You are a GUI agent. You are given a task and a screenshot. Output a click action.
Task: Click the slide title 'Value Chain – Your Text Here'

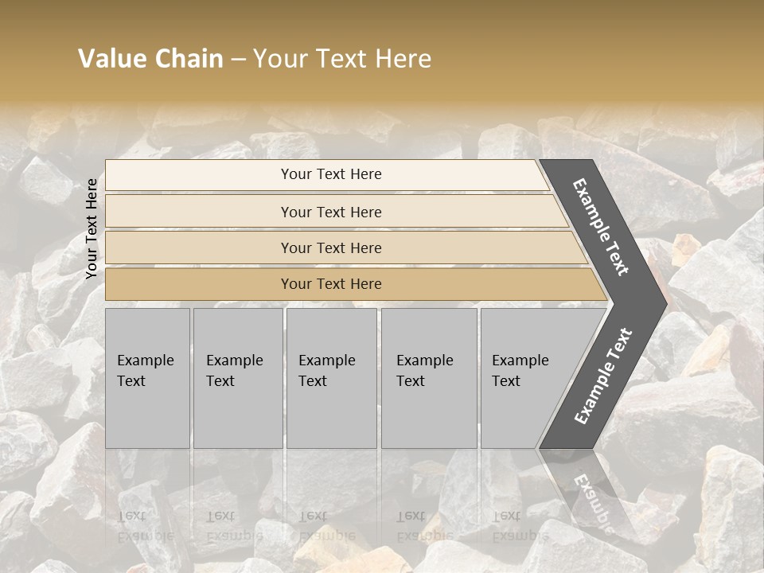[x=255, y=59]
